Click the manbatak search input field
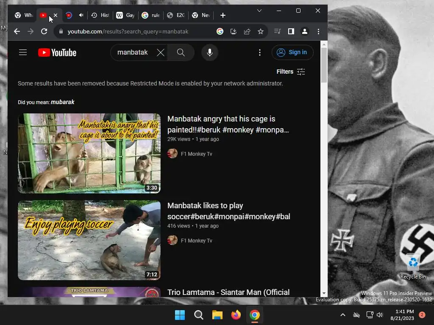Viewport: 434px width, 325px height. point(133,52)
